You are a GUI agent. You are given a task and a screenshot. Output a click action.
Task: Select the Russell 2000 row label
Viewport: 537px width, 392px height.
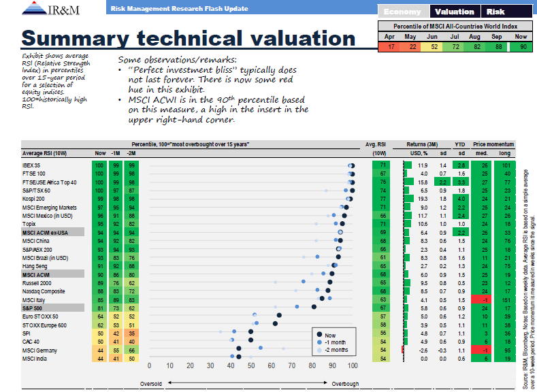pos(37,283)
